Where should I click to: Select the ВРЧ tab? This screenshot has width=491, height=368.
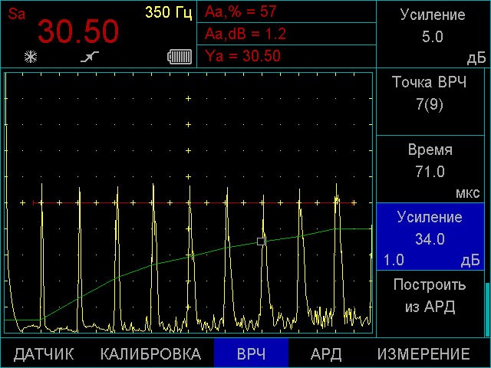[251, 354]
